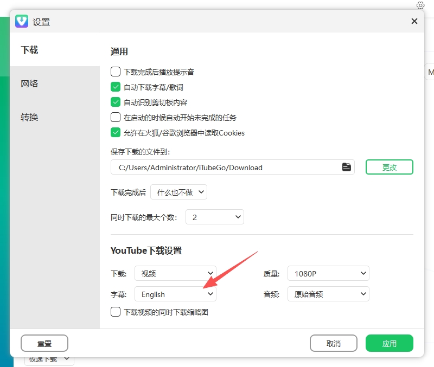Open the gear settings icon at top right
The height and width of the screenshot is (367, 434).
point(420,5)
